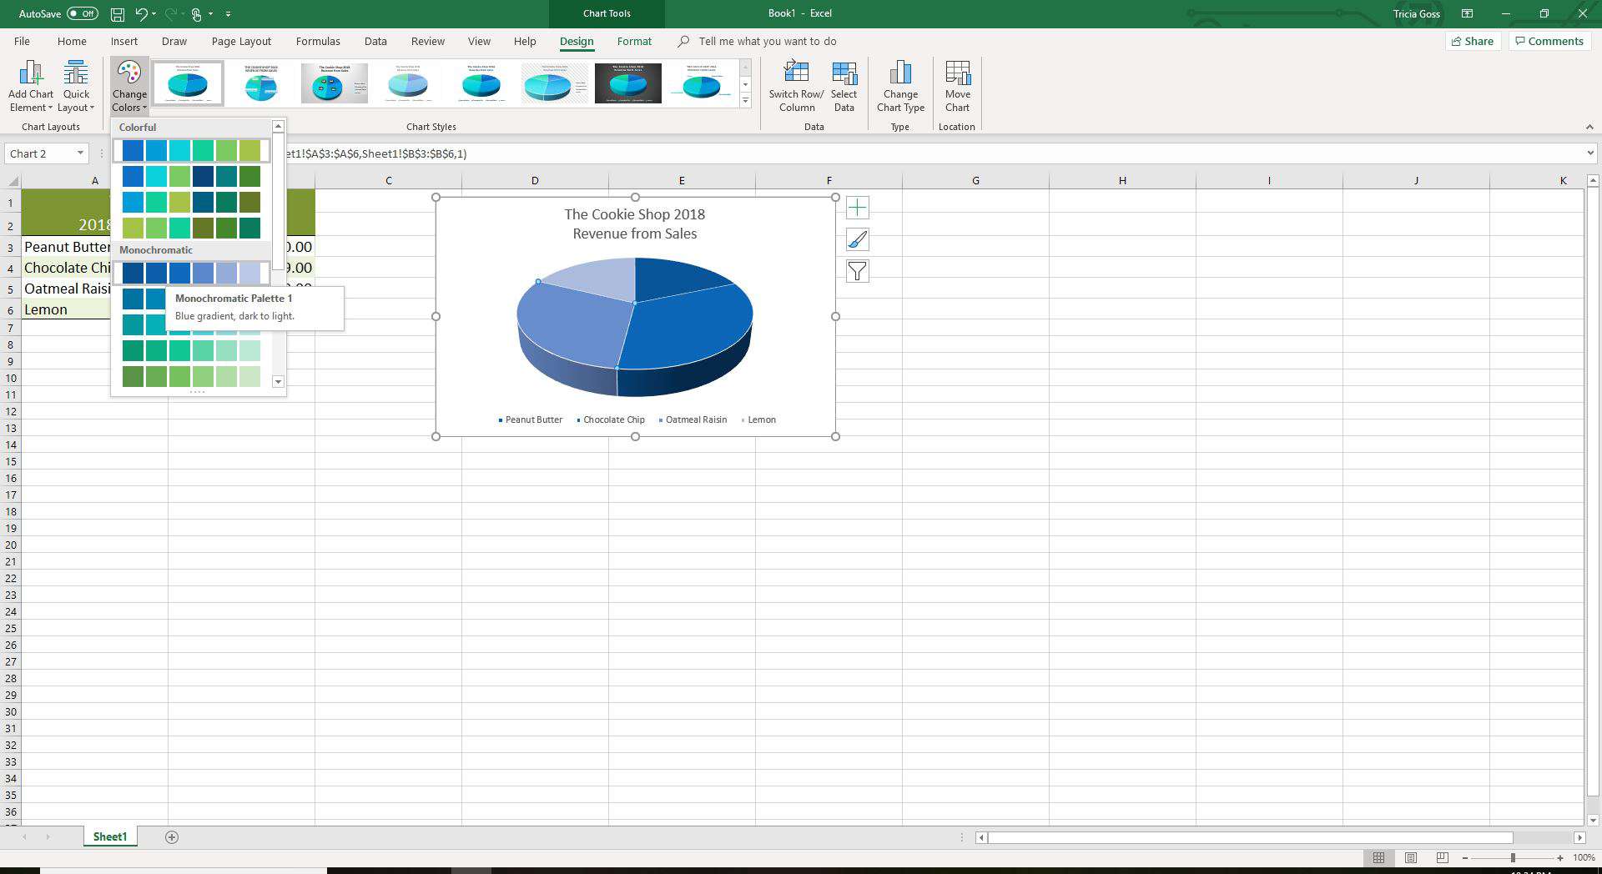Expand the Name Box dropdown
1602x874 pixels.
(80, 153)
